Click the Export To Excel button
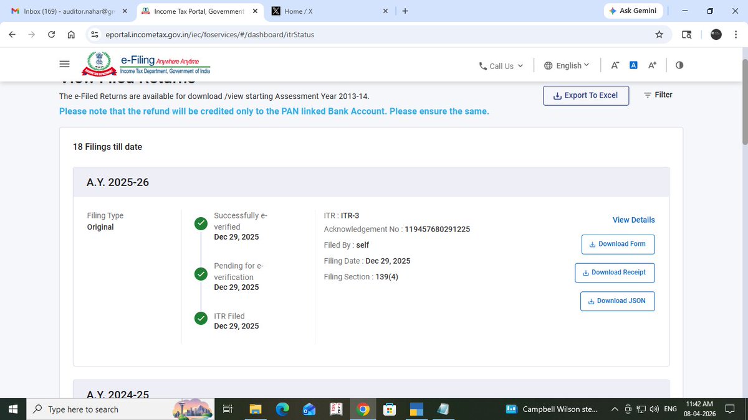Image resolution: width=748 pixels, height=420 pixels. (x=586, y=95)
